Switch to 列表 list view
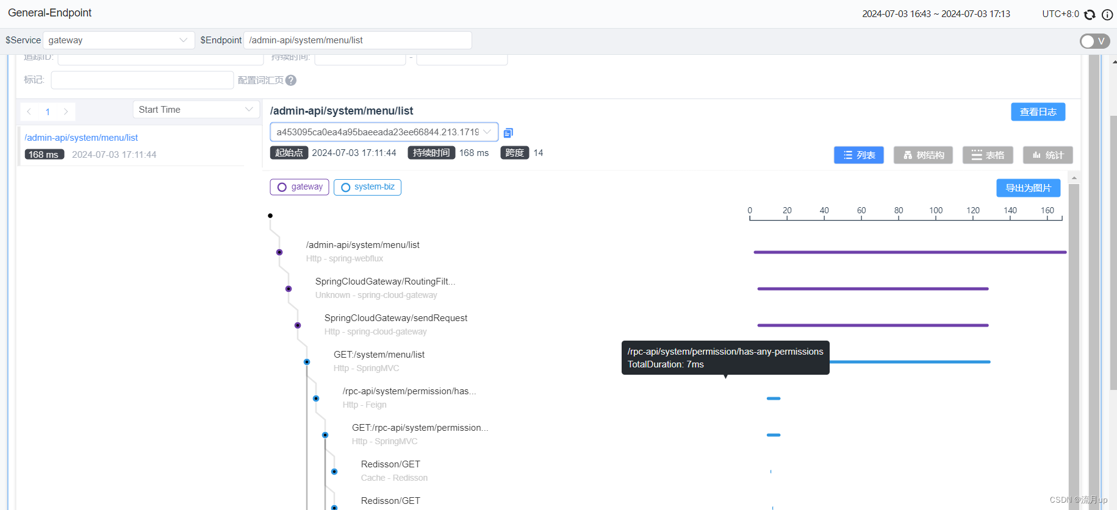Screen dimensions: 1117x510 858,155
